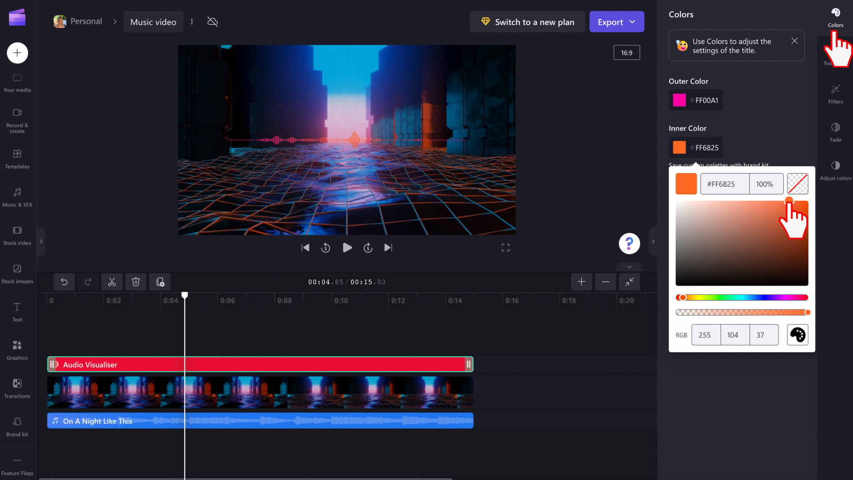The image size is (853, 480).
Task: Open the Brand kit panel
Action: coord(17,426)
